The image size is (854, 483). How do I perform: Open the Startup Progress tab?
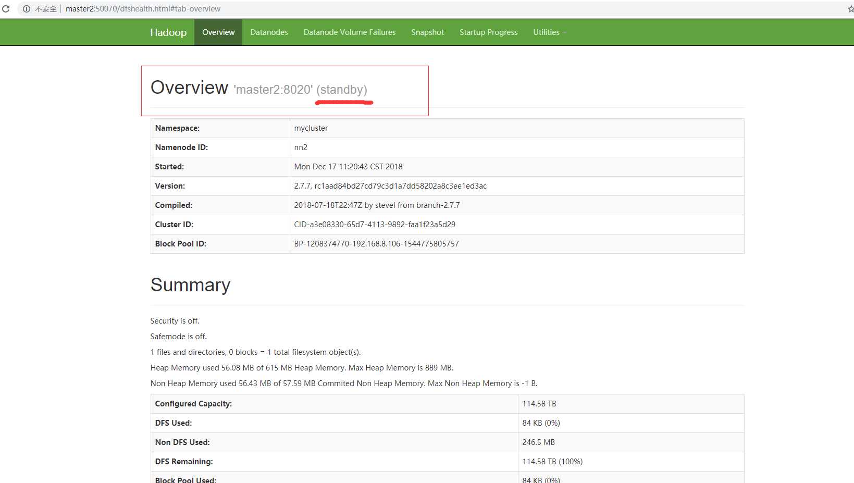tap(489, 32)
